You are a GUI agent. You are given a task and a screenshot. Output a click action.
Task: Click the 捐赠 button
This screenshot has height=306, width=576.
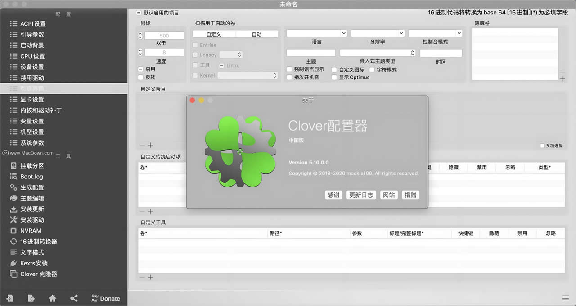click(410, 195)
